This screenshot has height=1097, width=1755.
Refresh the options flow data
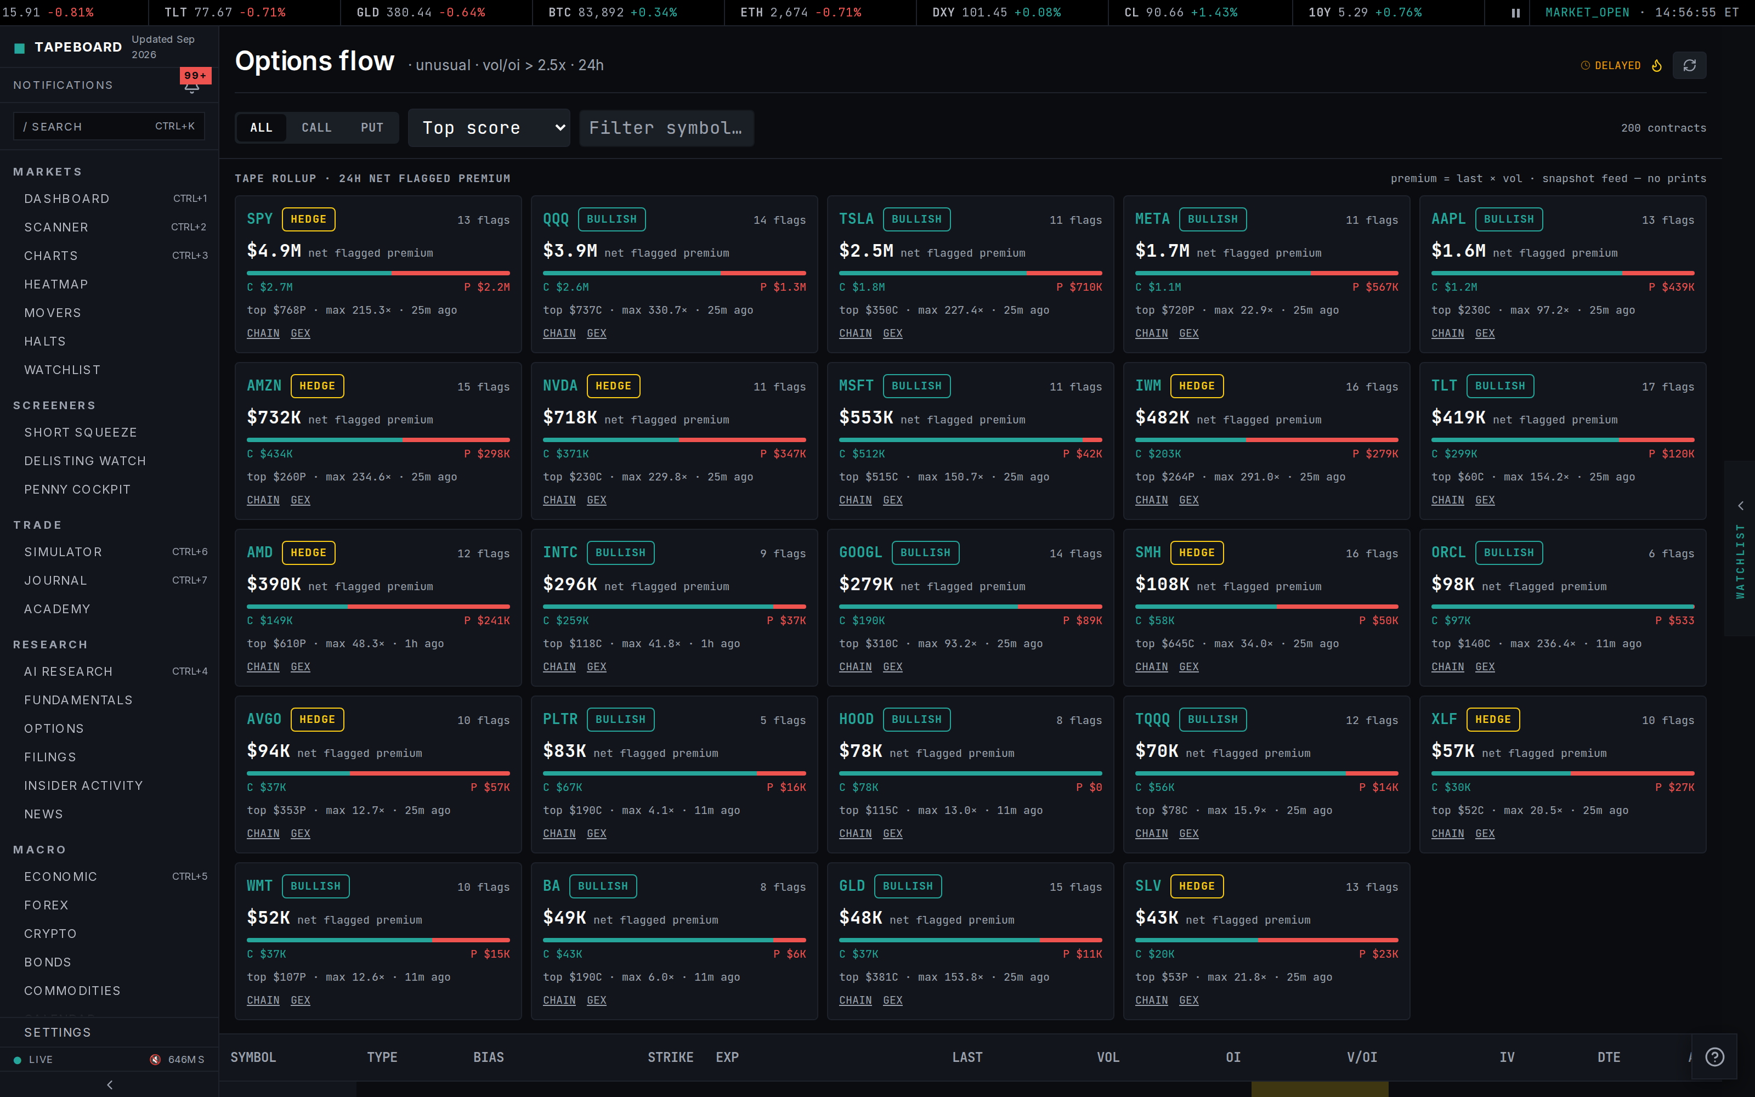(1689, 65)
